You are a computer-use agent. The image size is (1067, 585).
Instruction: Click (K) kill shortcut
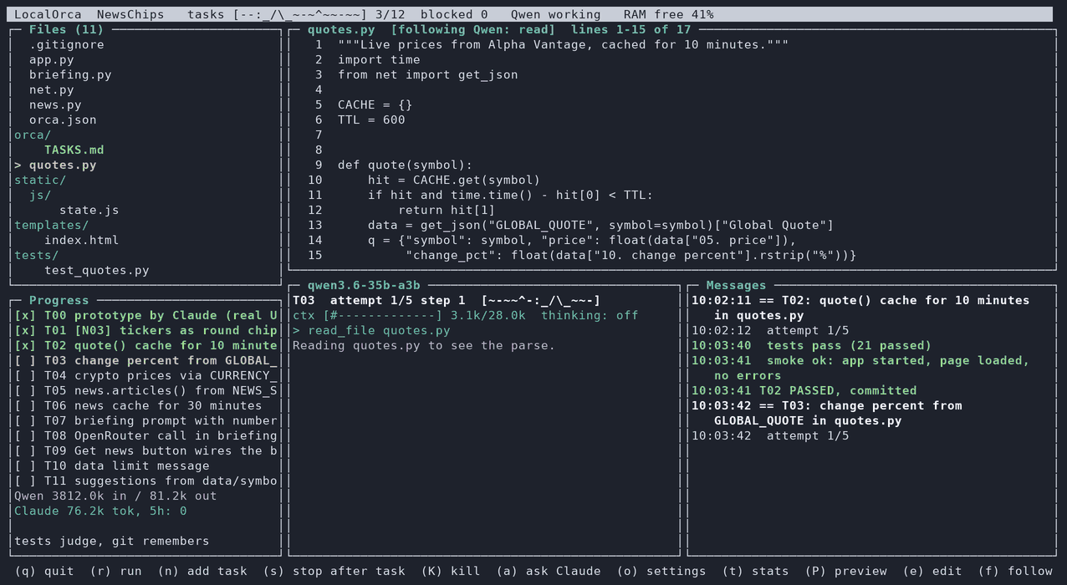(451, 571)
